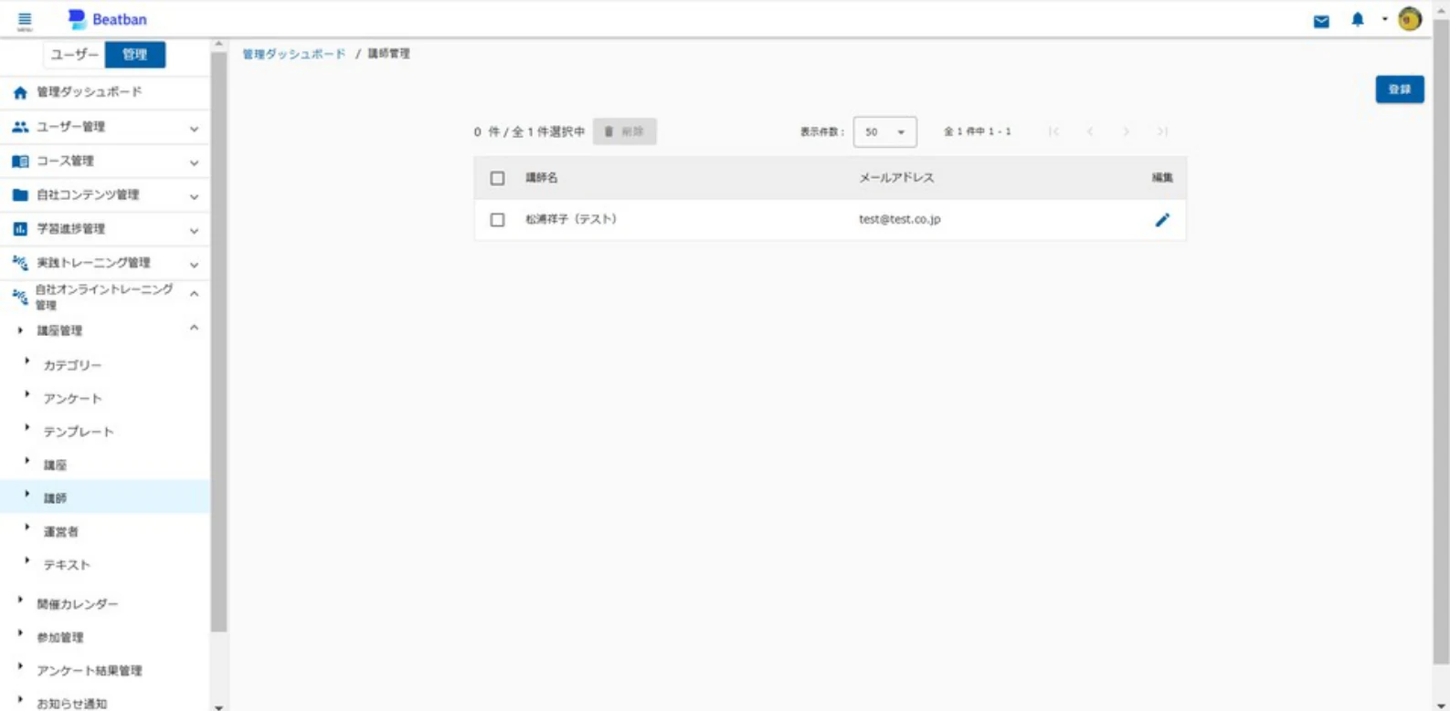Open the 運営者 menu item
Image resolution: width=1450 pixels, height=711 pixels.
click(61, 531)
